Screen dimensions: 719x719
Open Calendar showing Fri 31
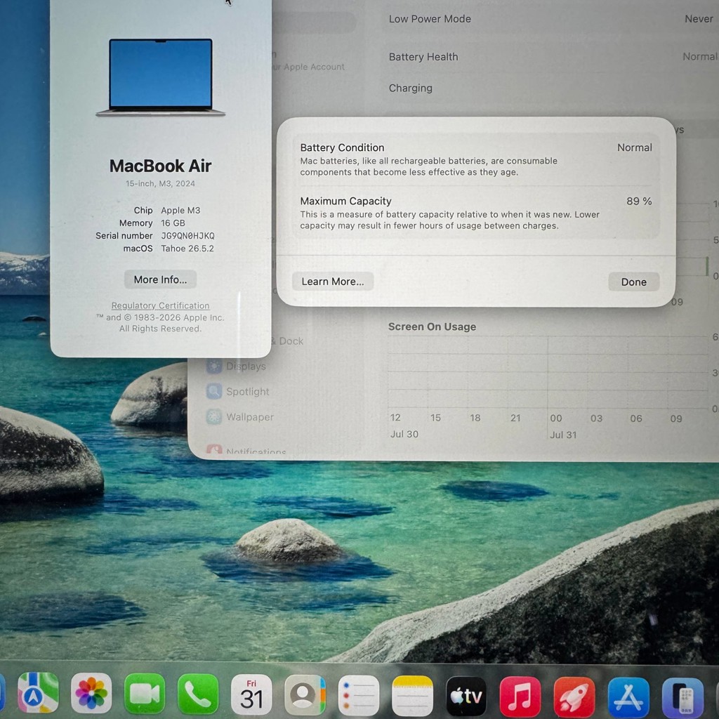[251, 694]
